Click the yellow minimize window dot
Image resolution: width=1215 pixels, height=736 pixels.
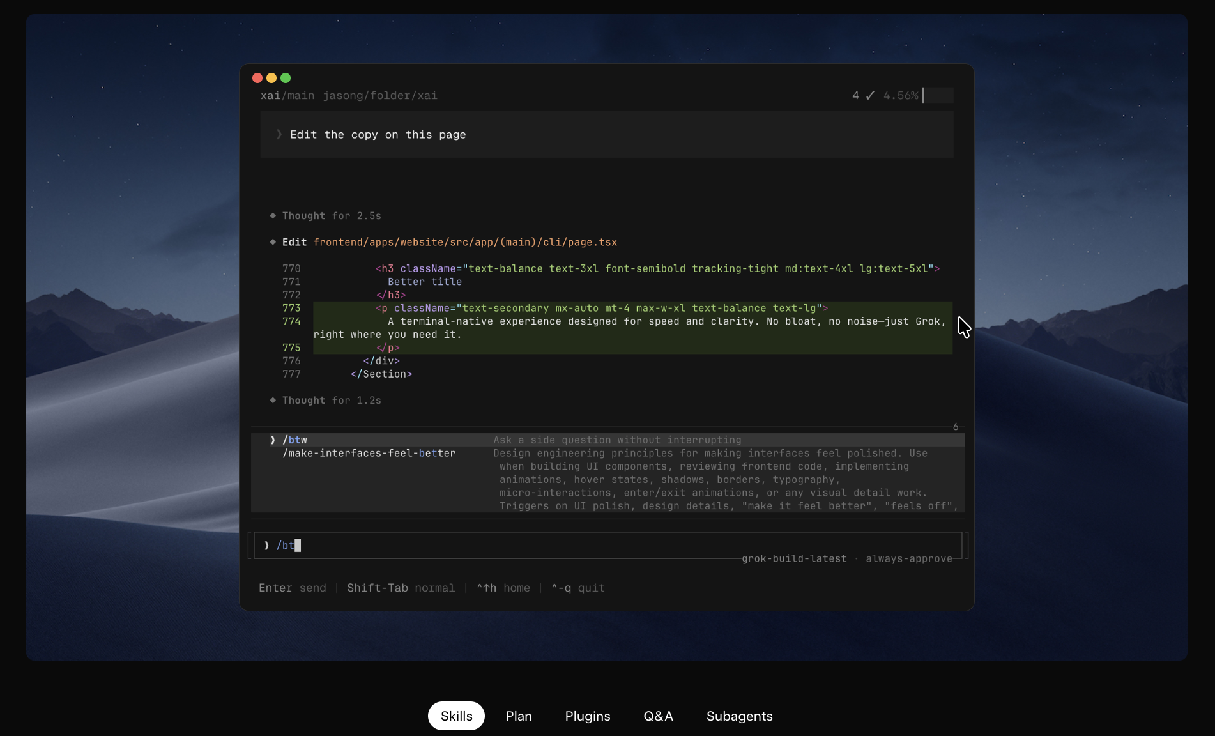pyautogui.click(x=271, y=78)
